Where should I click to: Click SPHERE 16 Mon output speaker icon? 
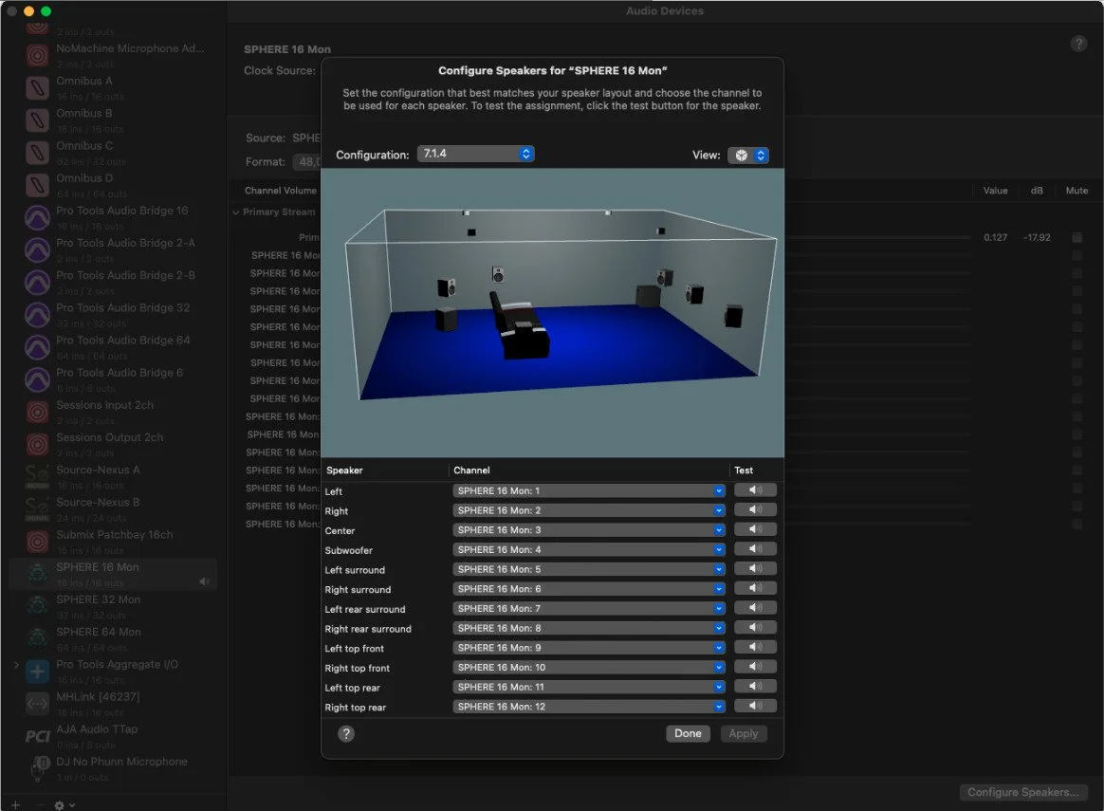pyautogui.click(x=204, y=581)
